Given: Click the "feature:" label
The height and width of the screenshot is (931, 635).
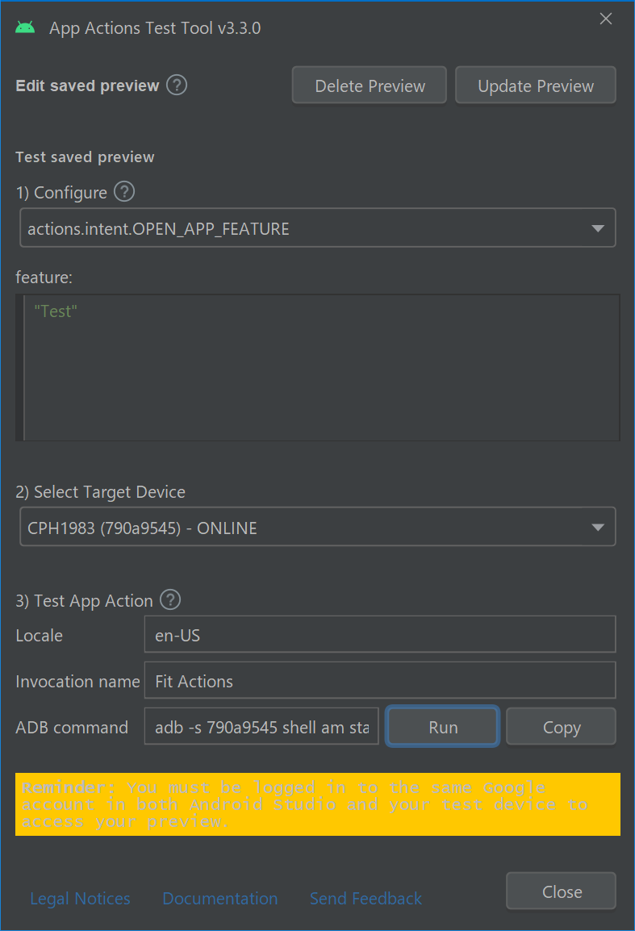Looking at the screenshot, I should click(x=44, y=278).
